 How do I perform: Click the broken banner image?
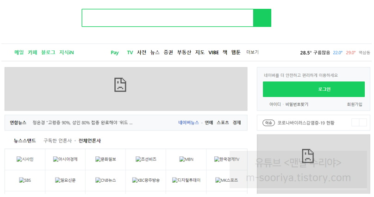pos(126,89)
